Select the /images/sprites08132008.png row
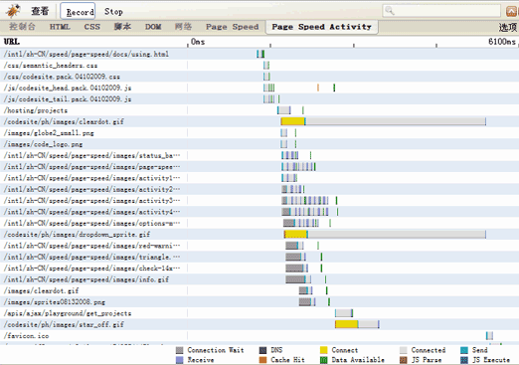 point(259,302)
